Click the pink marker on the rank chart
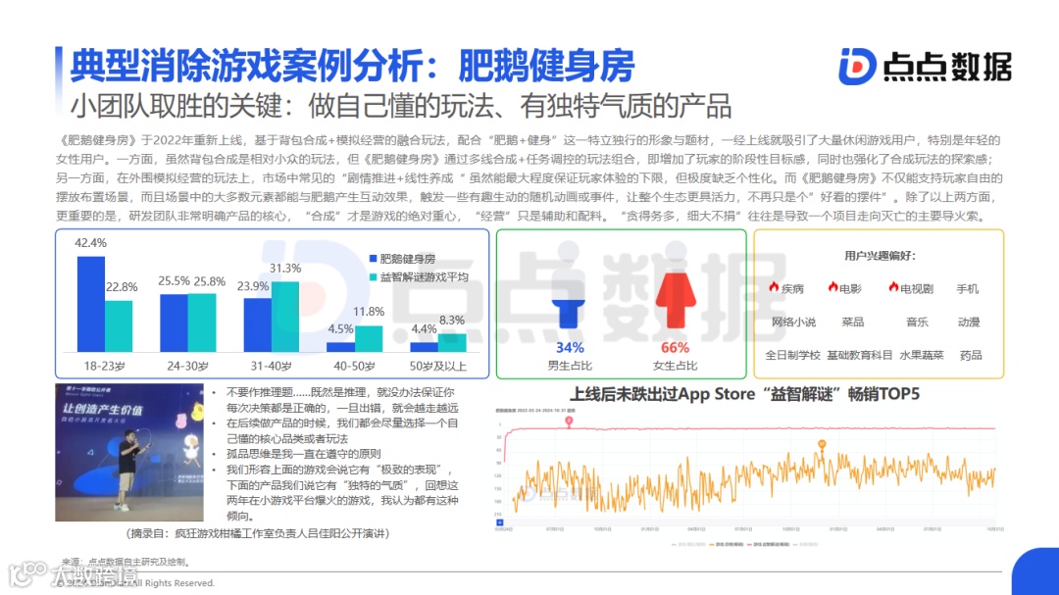1059x595 pixels. (569, 421)
